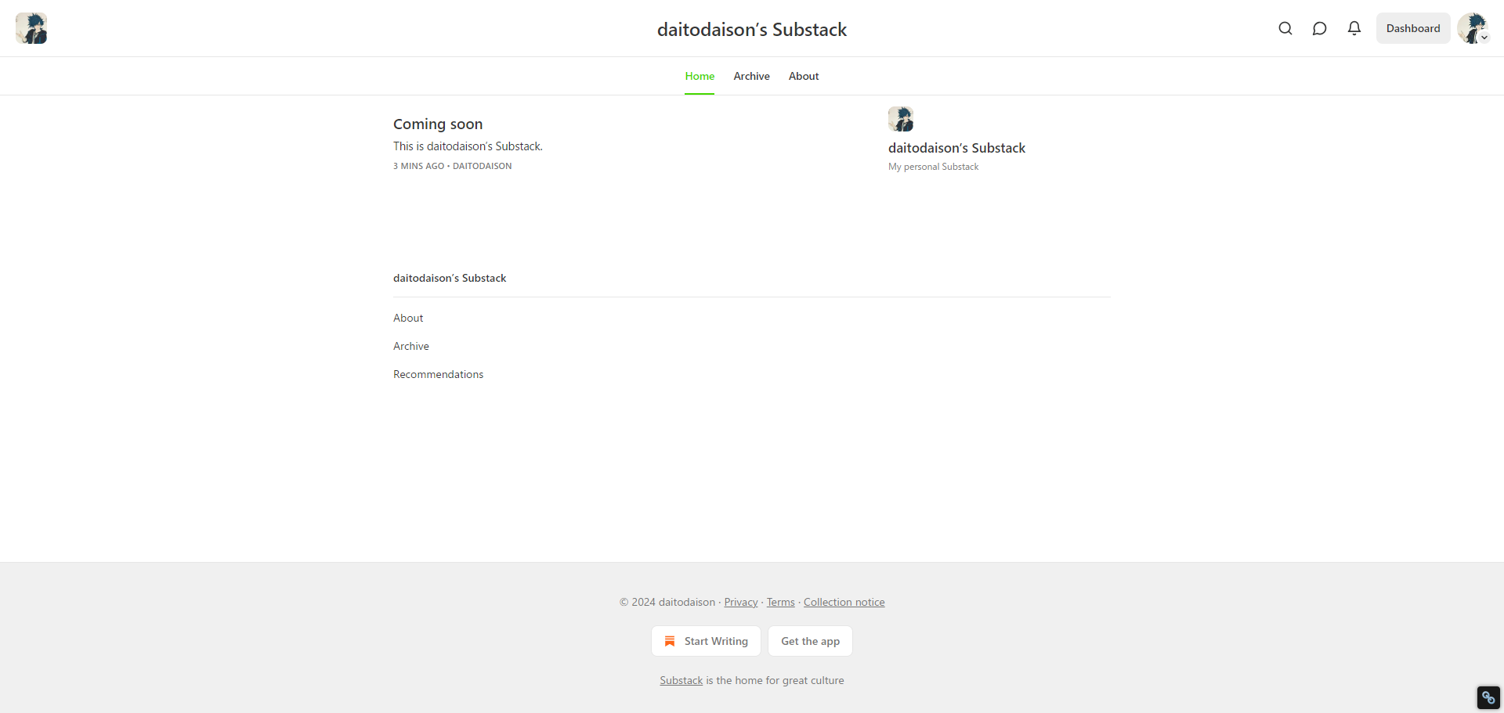Switch to the Archive tab

(751, 76)
